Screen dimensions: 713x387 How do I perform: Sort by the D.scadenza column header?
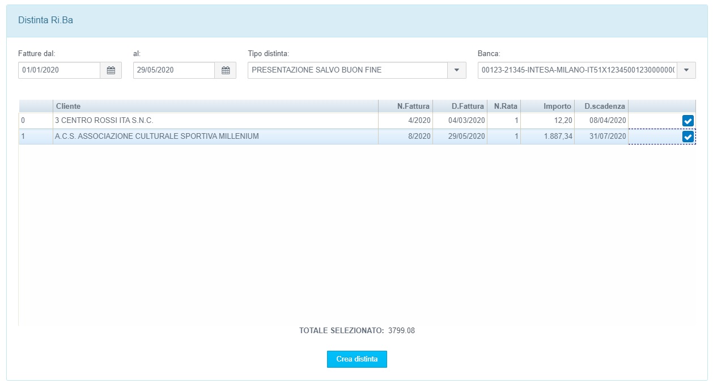(x=601, y=106)
